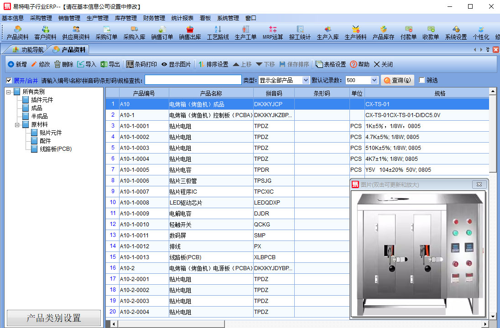The image size is (500, 328).
Task: Open the 默认记录数 dropdown
Action: click(374, 80)
